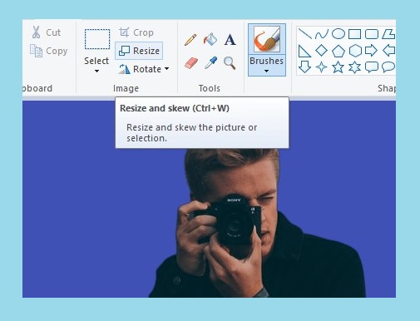Activate the Color picker eyedropper
This screenshot has height=321, width=420.
tap(210, 62)
